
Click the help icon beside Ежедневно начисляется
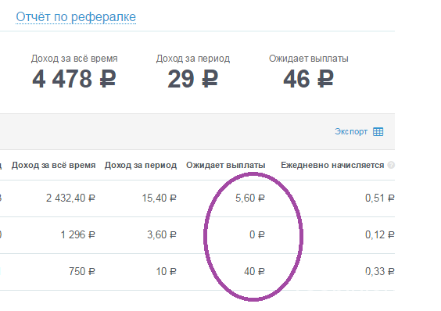tap(391, 165)
